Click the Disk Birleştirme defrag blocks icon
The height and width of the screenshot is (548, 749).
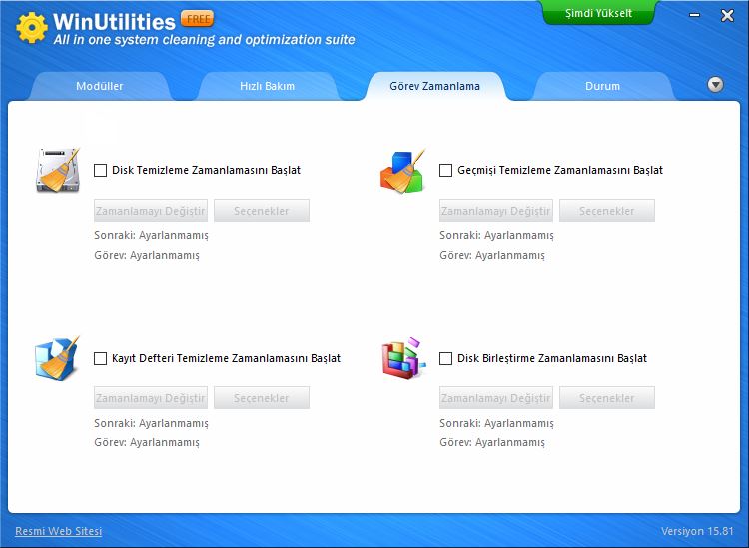(x=403, y=358)
